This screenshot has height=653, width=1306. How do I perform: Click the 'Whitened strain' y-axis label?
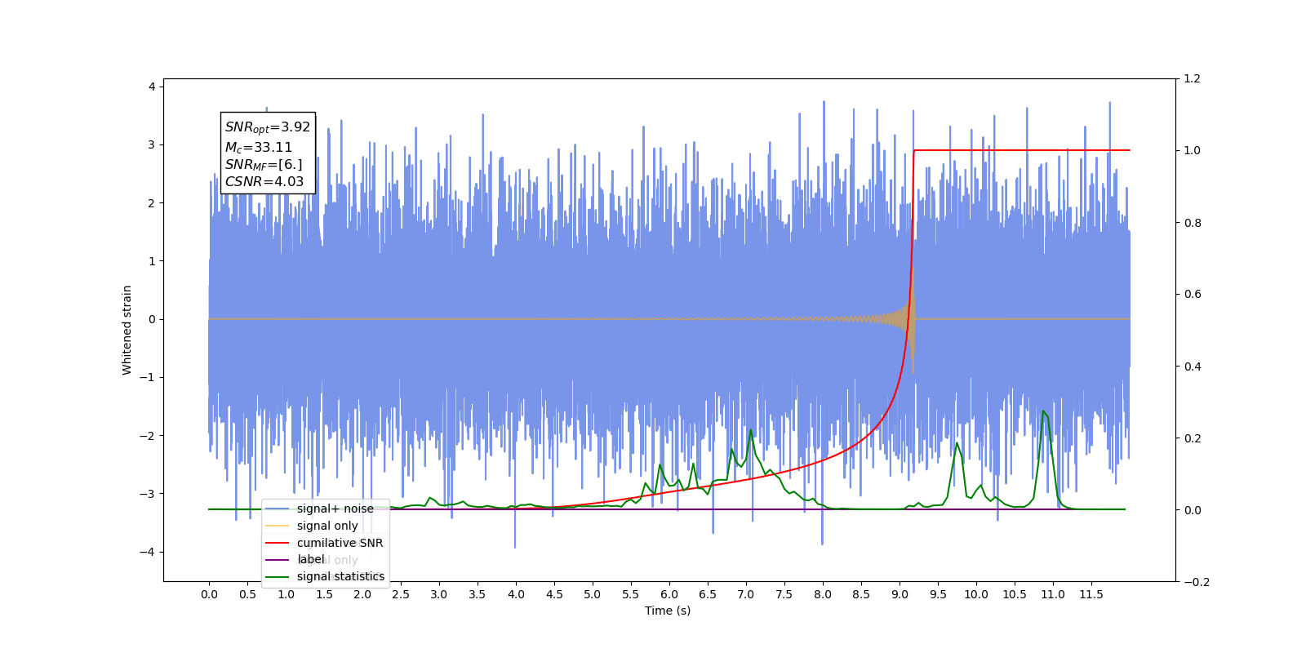[127, 330]
